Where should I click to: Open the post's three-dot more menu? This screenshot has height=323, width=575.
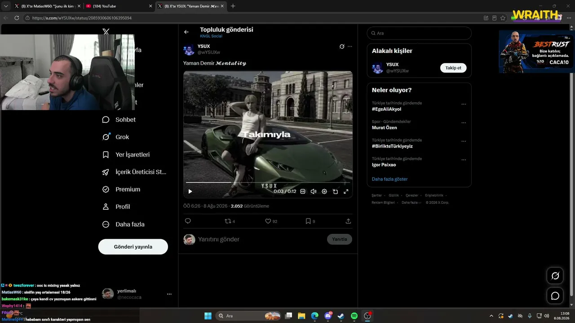tap(350, 46)
